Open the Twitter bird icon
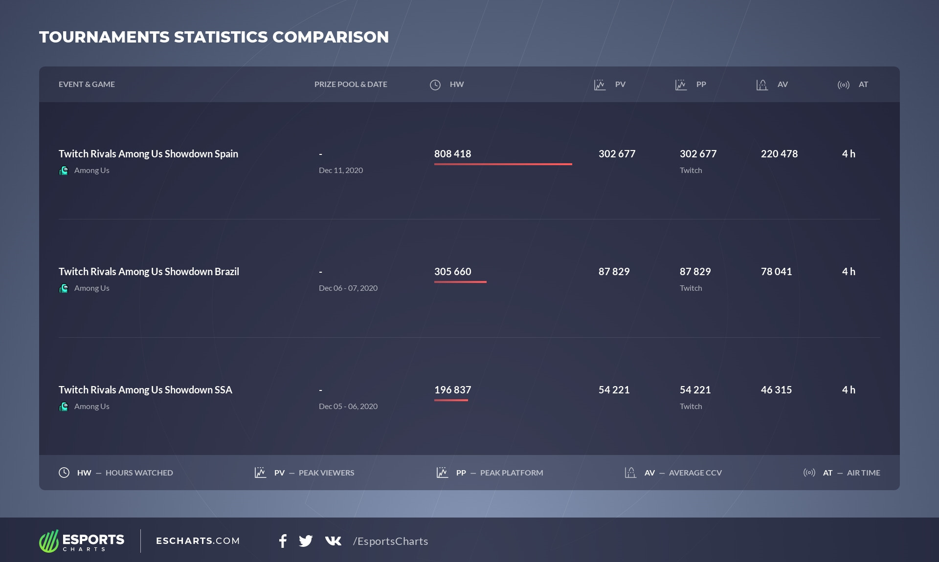 306,541
